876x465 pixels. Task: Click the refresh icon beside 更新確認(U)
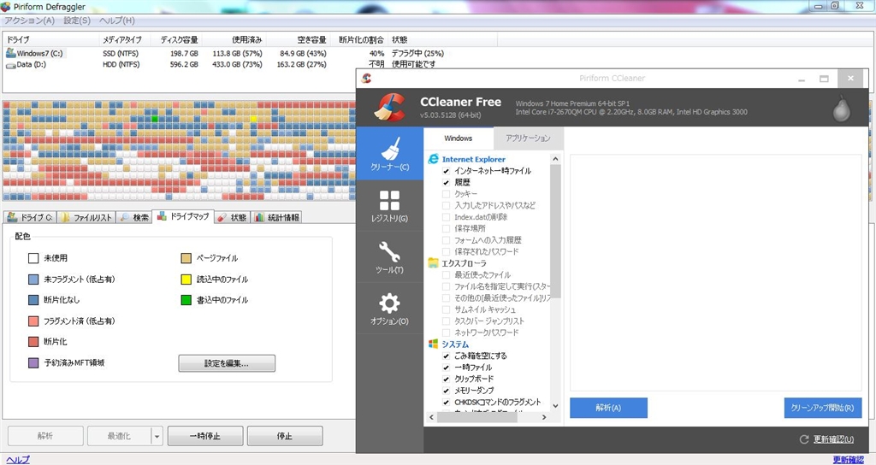804,439
